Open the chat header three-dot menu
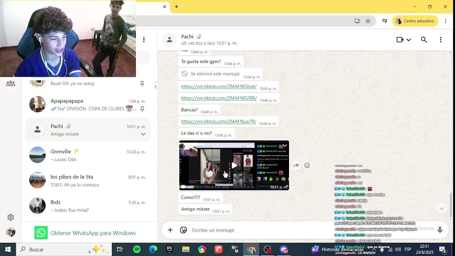 point(440,40)
